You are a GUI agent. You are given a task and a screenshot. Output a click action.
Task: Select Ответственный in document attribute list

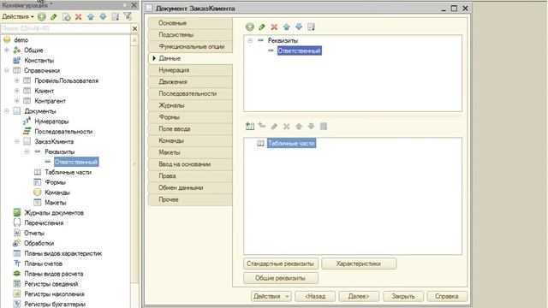pos(299,51)
